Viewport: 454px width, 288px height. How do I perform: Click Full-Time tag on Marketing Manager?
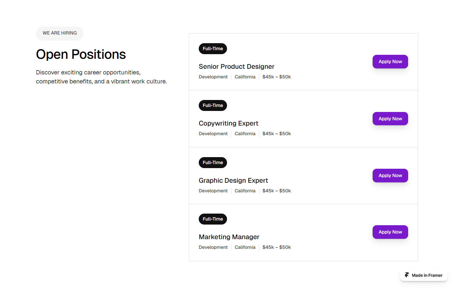pos(213,219)
